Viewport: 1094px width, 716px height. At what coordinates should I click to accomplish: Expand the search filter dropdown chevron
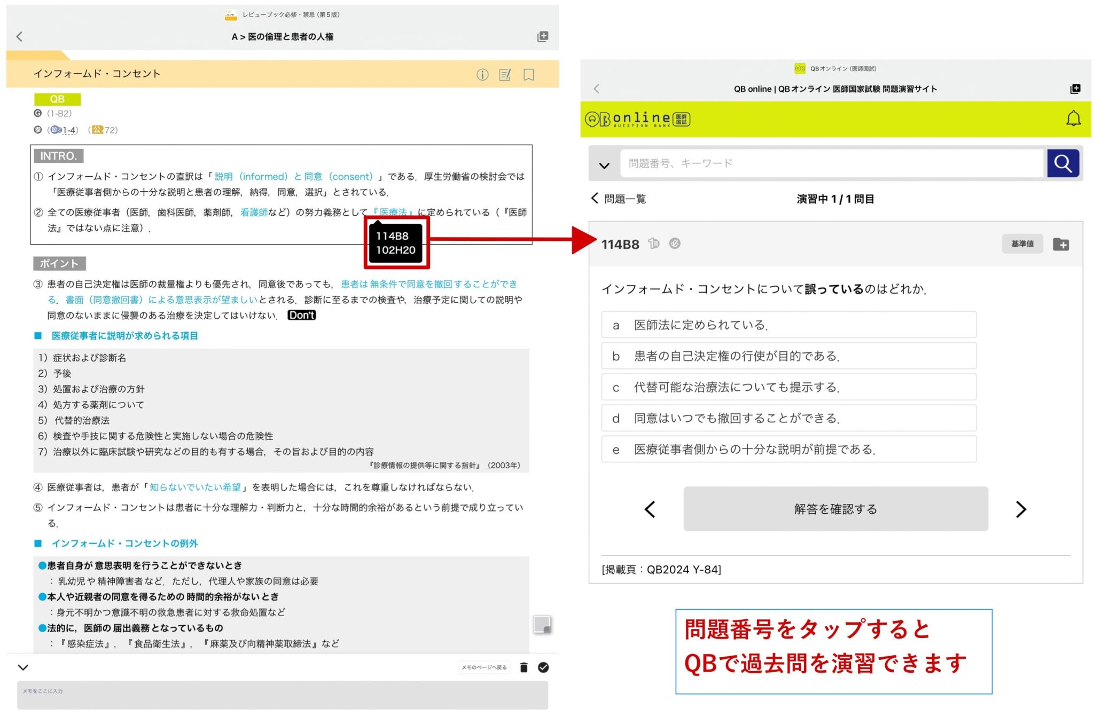(x=604, y=164)
